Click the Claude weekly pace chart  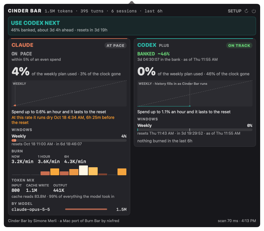[x=69, y=93]
